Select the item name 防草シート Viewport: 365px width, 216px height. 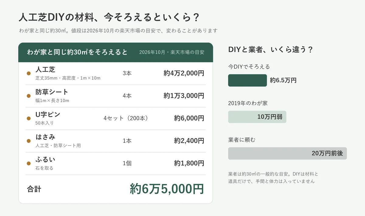click(52, 92)
